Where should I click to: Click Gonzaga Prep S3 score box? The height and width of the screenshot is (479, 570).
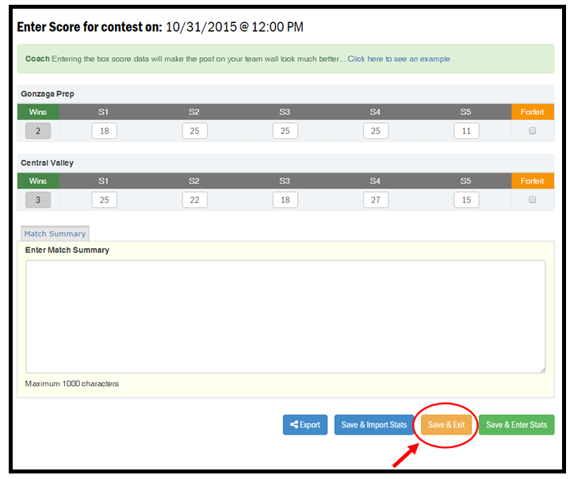coord(285,131)
